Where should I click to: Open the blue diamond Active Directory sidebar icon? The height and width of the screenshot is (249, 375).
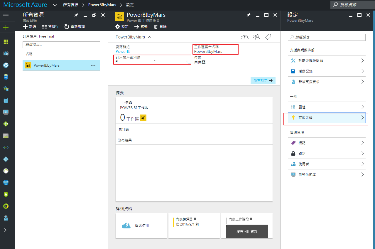tap(6, 159)
